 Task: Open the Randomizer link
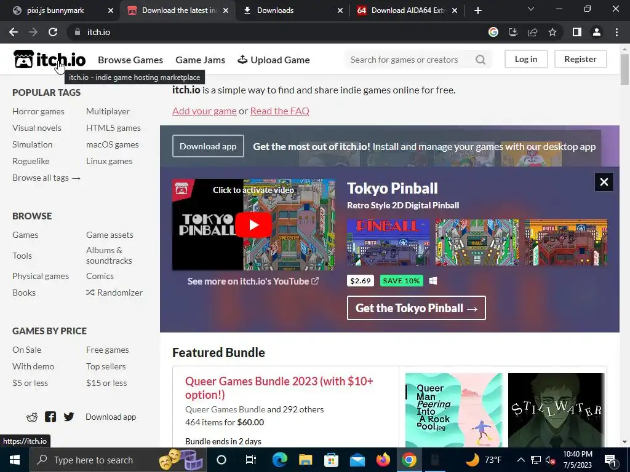click(x=114, y=293)
